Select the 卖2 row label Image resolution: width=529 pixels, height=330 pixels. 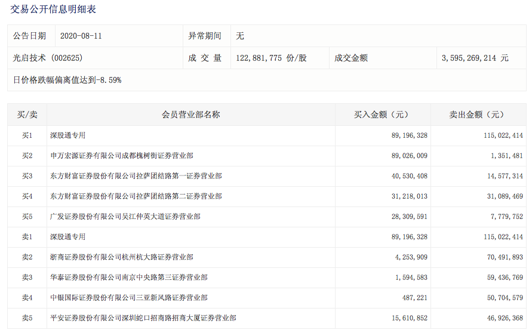27,257
